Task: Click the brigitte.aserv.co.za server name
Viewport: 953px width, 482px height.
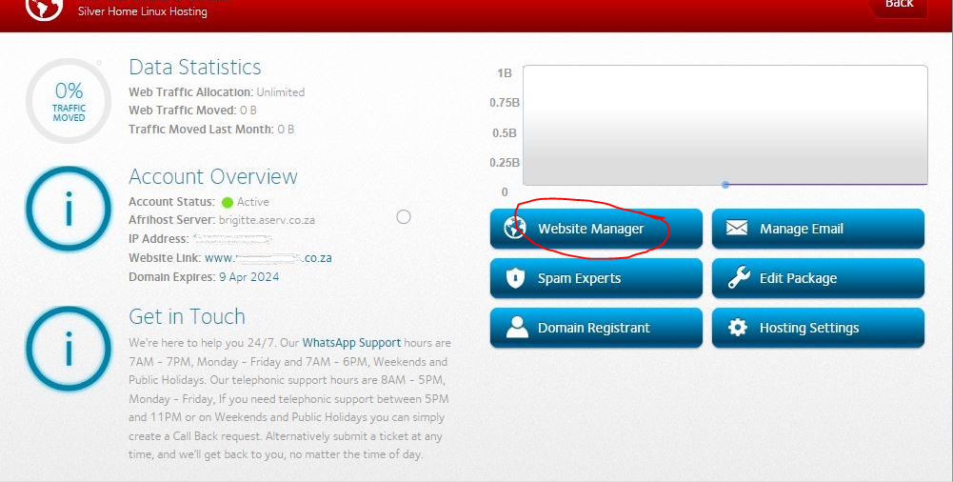Action: (x=267, y=220)
